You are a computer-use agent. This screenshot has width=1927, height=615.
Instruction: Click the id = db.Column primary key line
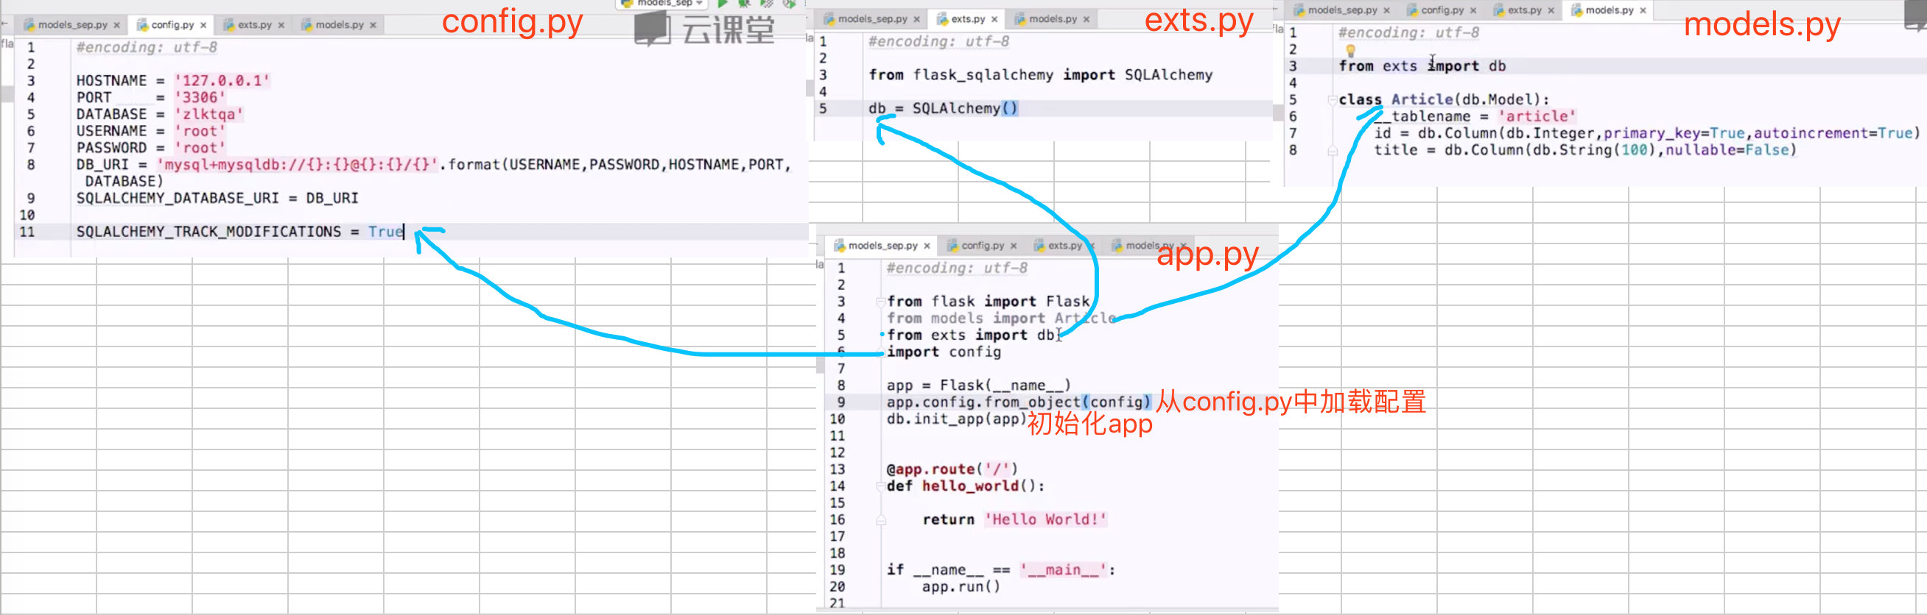coord(1647,134)
